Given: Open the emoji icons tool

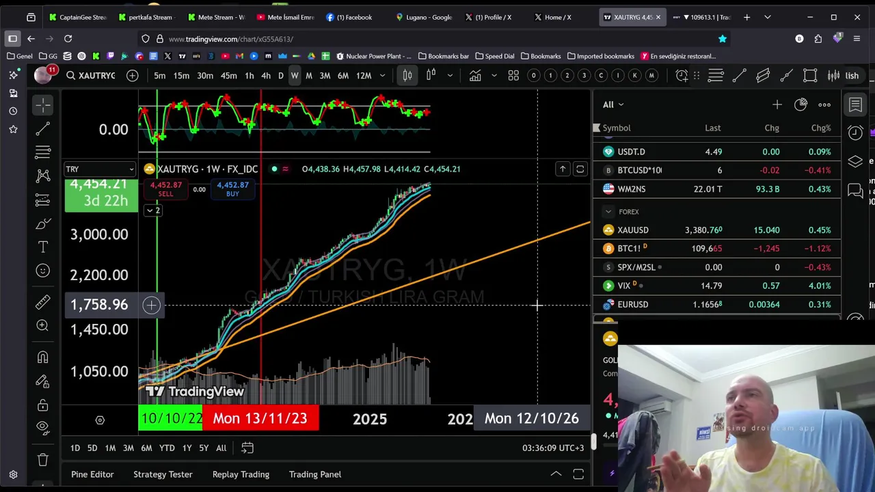Looking at the screenshot, I should click(x=42, y=271).
